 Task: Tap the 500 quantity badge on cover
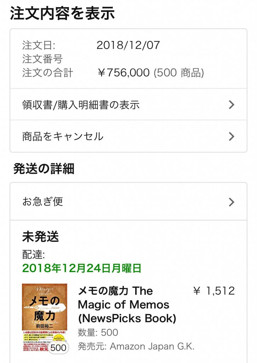coord(58,347)
